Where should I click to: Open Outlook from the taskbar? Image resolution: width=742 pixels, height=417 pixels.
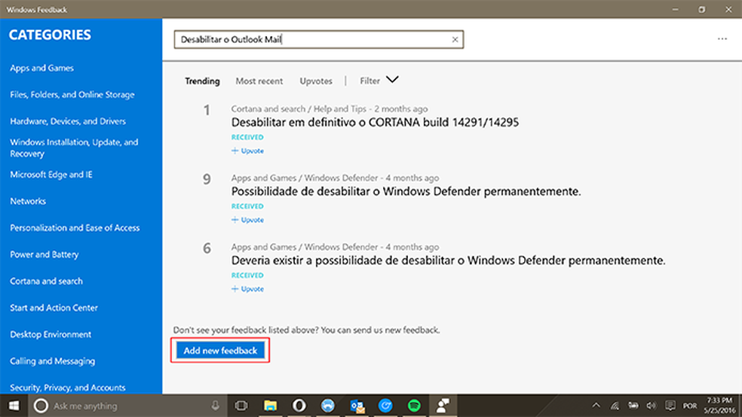point(357,406)
